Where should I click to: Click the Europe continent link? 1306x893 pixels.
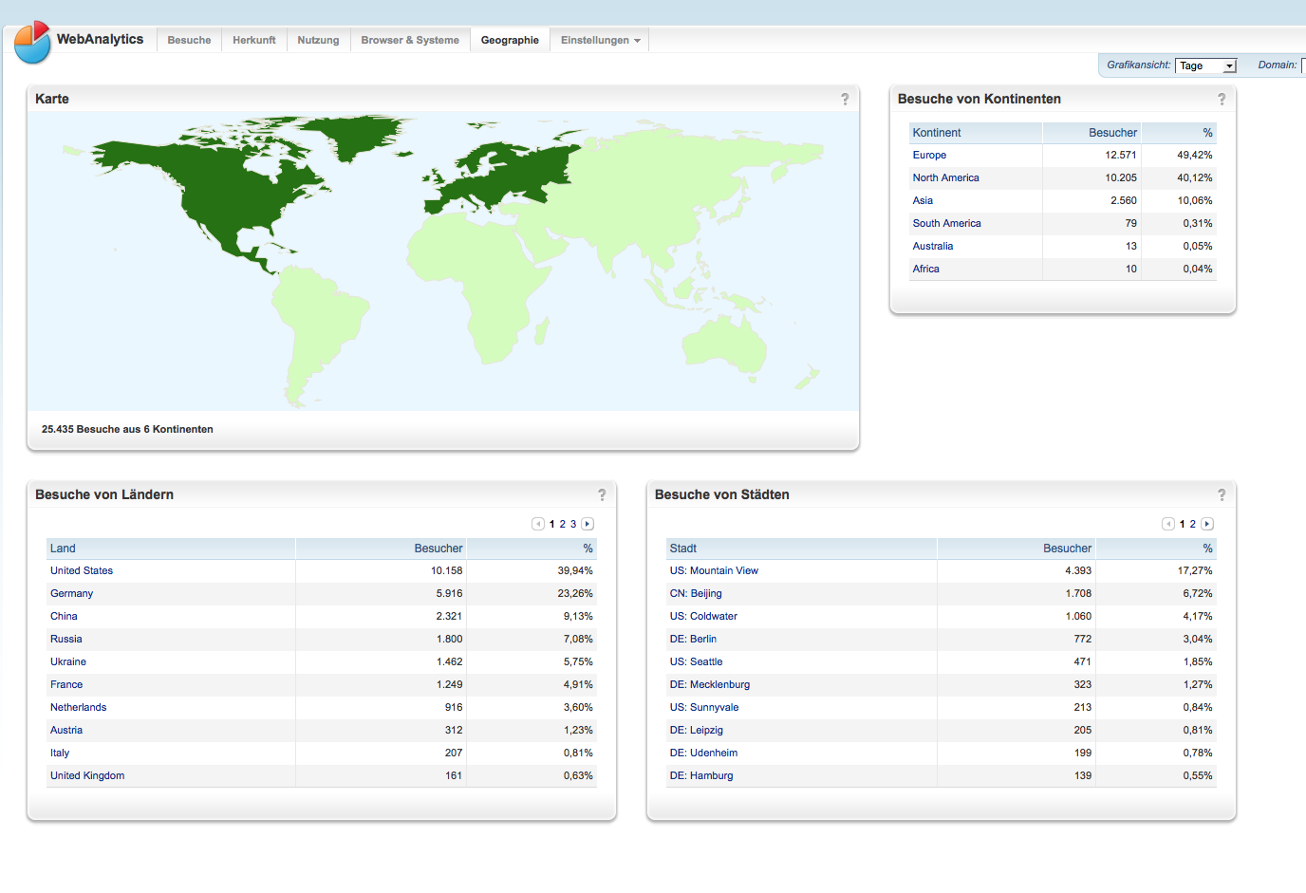929,156
